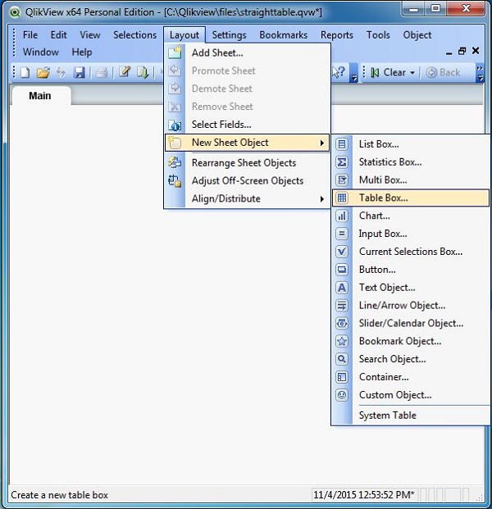The height and width of the screenshot is (509, 492).
Task: Minimize the inner document window
Action: click(x=449, y=52)
